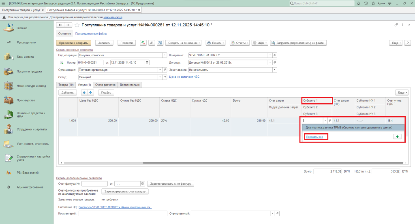Click the Комментарий input field

123,213
